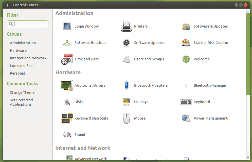
Task: Click the Additional Drivers label
Action: 90,85
